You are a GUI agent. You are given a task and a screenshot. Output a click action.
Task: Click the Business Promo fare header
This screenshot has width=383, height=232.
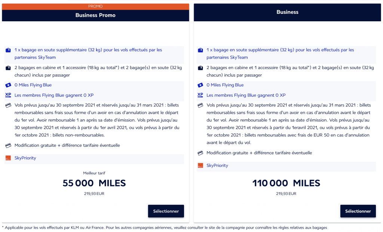point(95,15)
